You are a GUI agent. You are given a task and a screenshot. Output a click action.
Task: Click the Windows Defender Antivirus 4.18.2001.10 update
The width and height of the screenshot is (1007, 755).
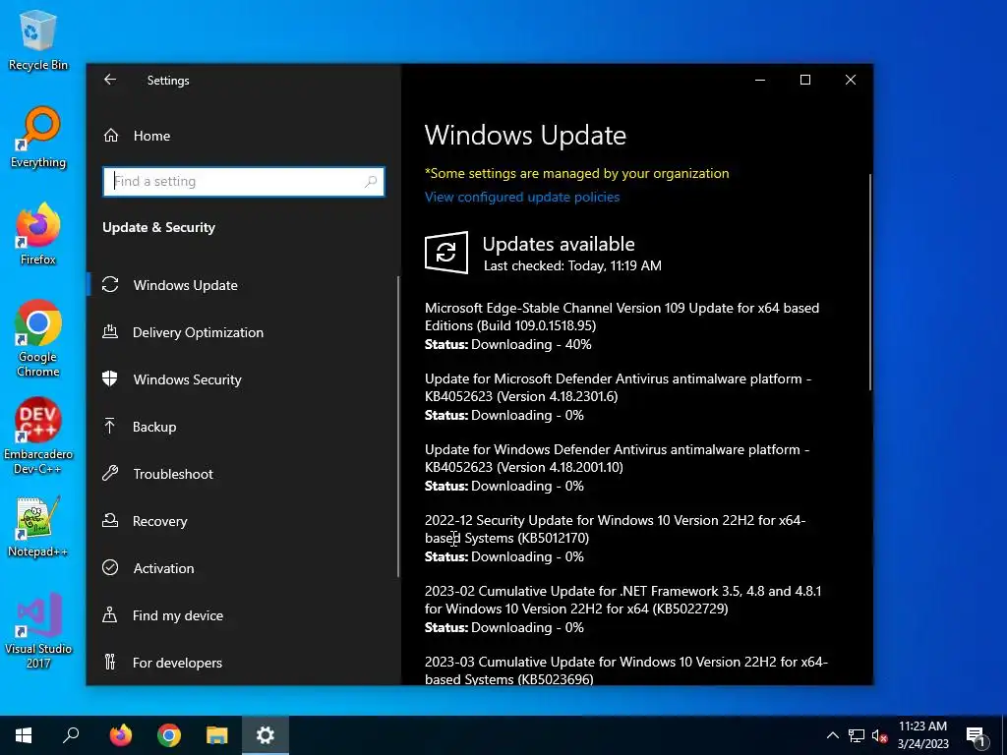click(x=618, y=467)
